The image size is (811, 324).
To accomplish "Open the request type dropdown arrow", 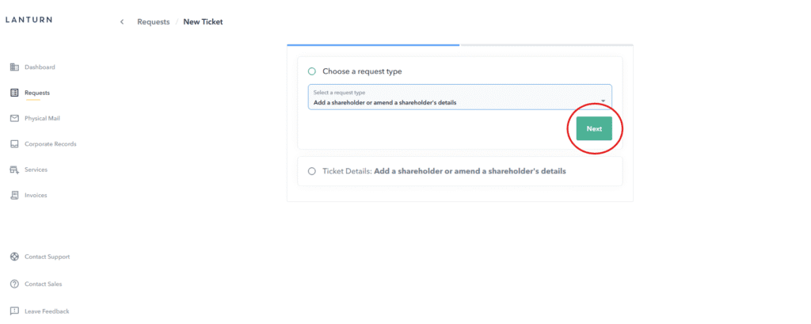I will point(603,101).
